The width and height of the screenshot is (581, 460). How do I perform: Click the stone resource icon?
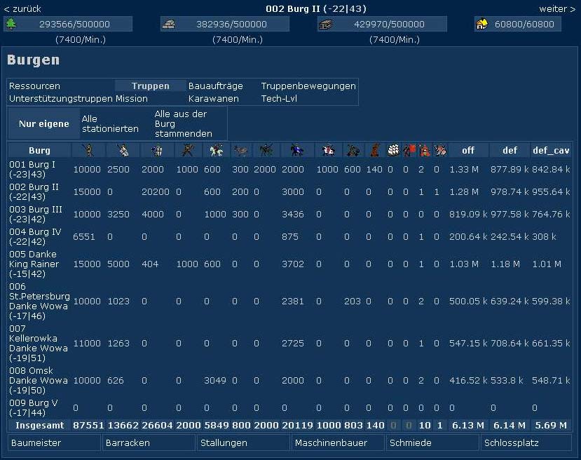pyautogui.click(x=169, y=24)
